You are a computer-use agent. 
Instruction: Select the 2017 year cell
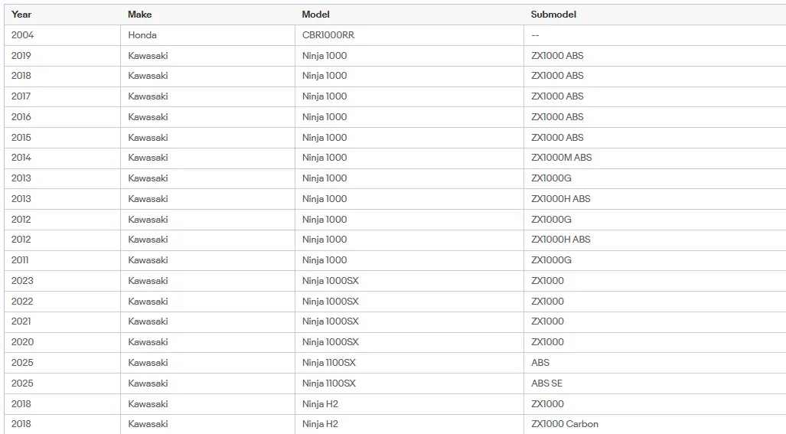pos(21,96)
